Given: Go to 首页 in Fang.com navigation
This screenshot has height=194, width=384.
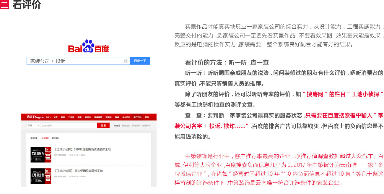Looking at the screenshot, I should point(56,117).
